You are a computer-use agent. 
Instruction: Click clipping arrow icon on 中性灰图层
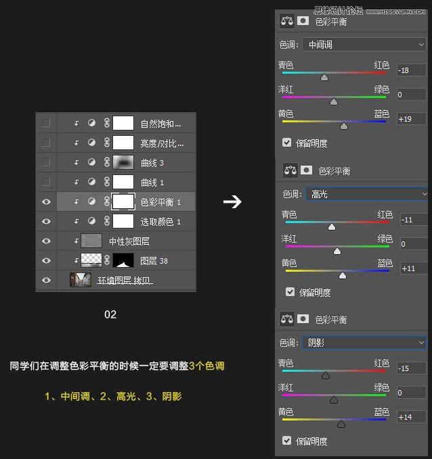[77, 241]
